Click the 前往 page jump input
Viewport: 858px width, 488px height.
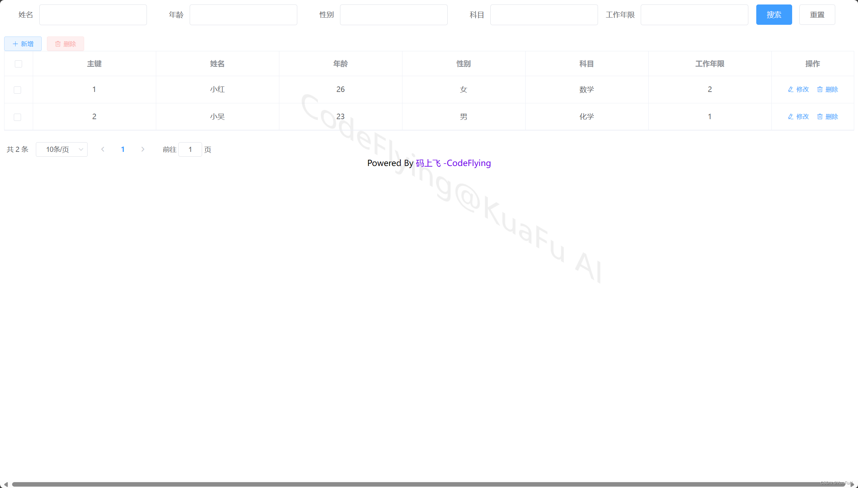coord(190,149)
